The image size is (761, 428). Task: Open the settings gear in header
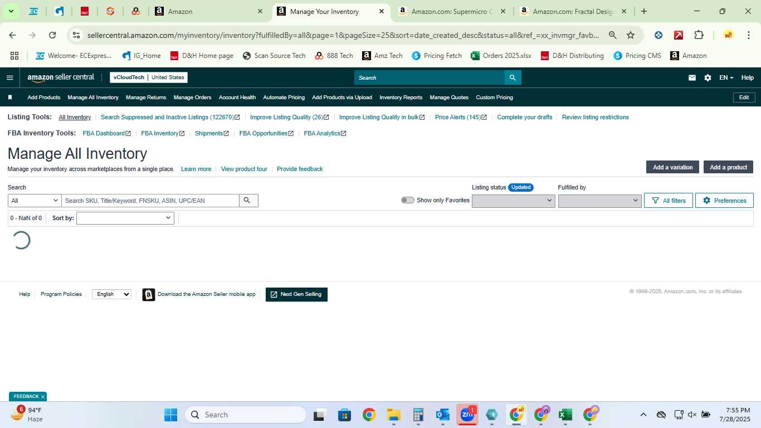click(708, 78)
